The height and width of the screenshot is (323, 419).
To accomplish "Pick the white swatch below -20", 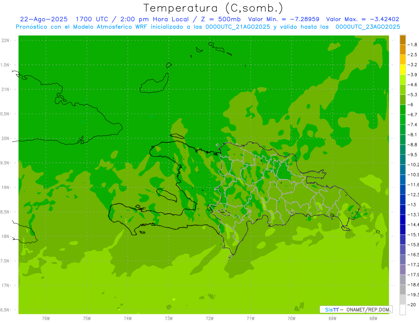I will [403, 309].
